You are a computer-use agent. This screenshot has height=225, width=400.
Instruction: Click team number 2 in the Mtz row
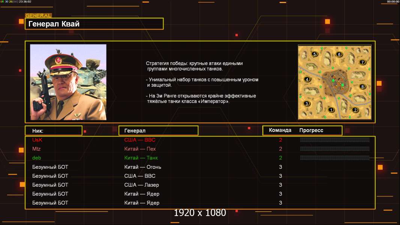(281, 149)
